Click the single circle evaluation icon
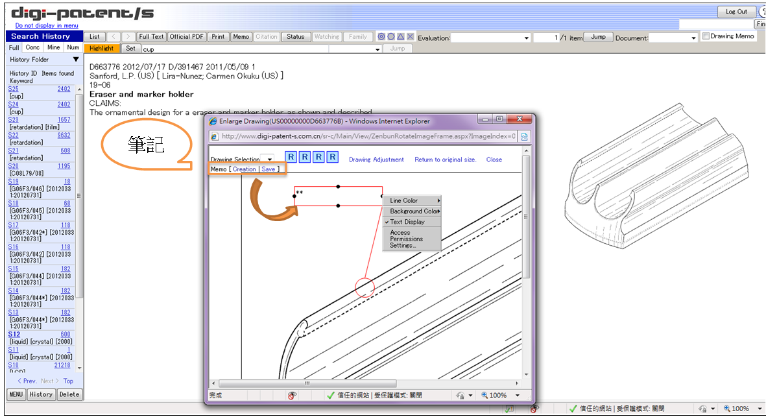The width and height of the screenshot is (766, 417). click(x=391, y=36)
